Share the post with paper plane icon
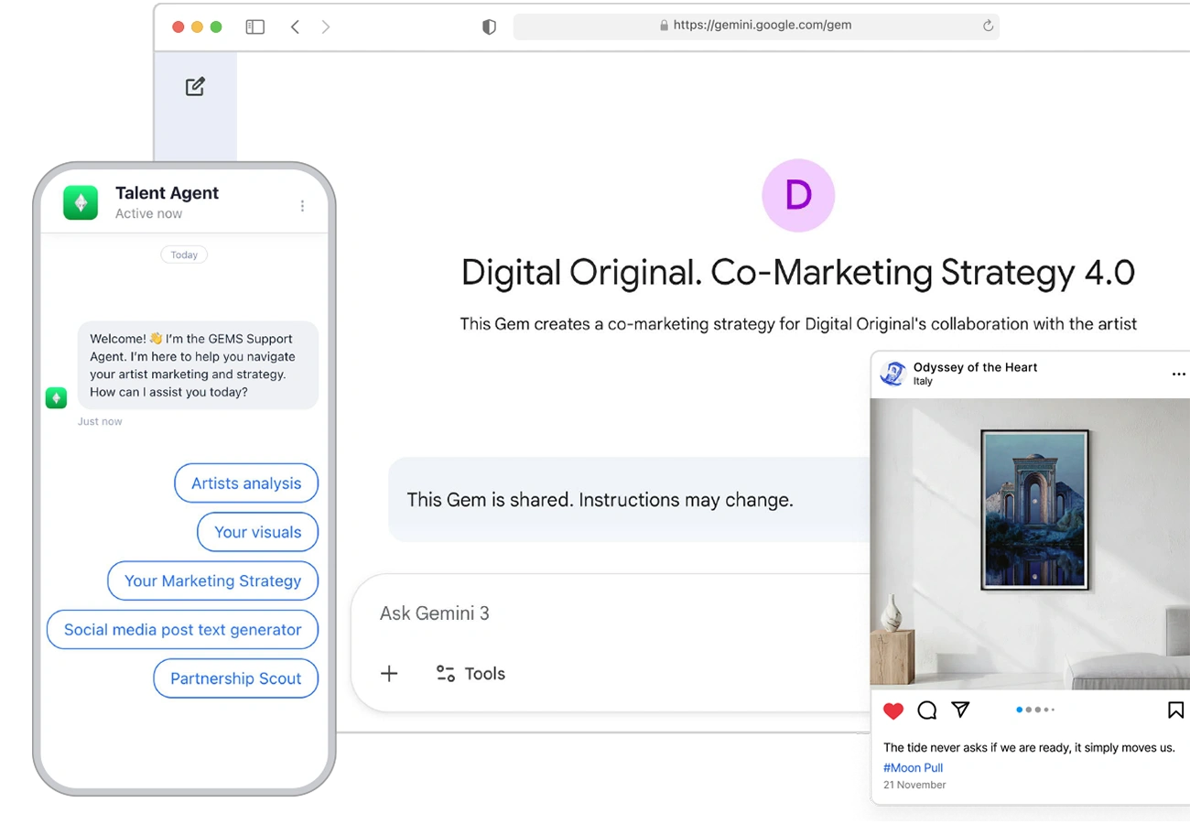 [960, 710]
